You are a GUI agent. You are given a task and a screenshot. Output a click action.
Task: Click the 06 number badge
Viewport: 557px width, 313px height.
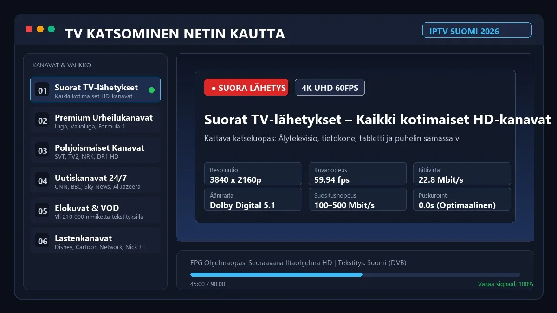tap(43, 241)
